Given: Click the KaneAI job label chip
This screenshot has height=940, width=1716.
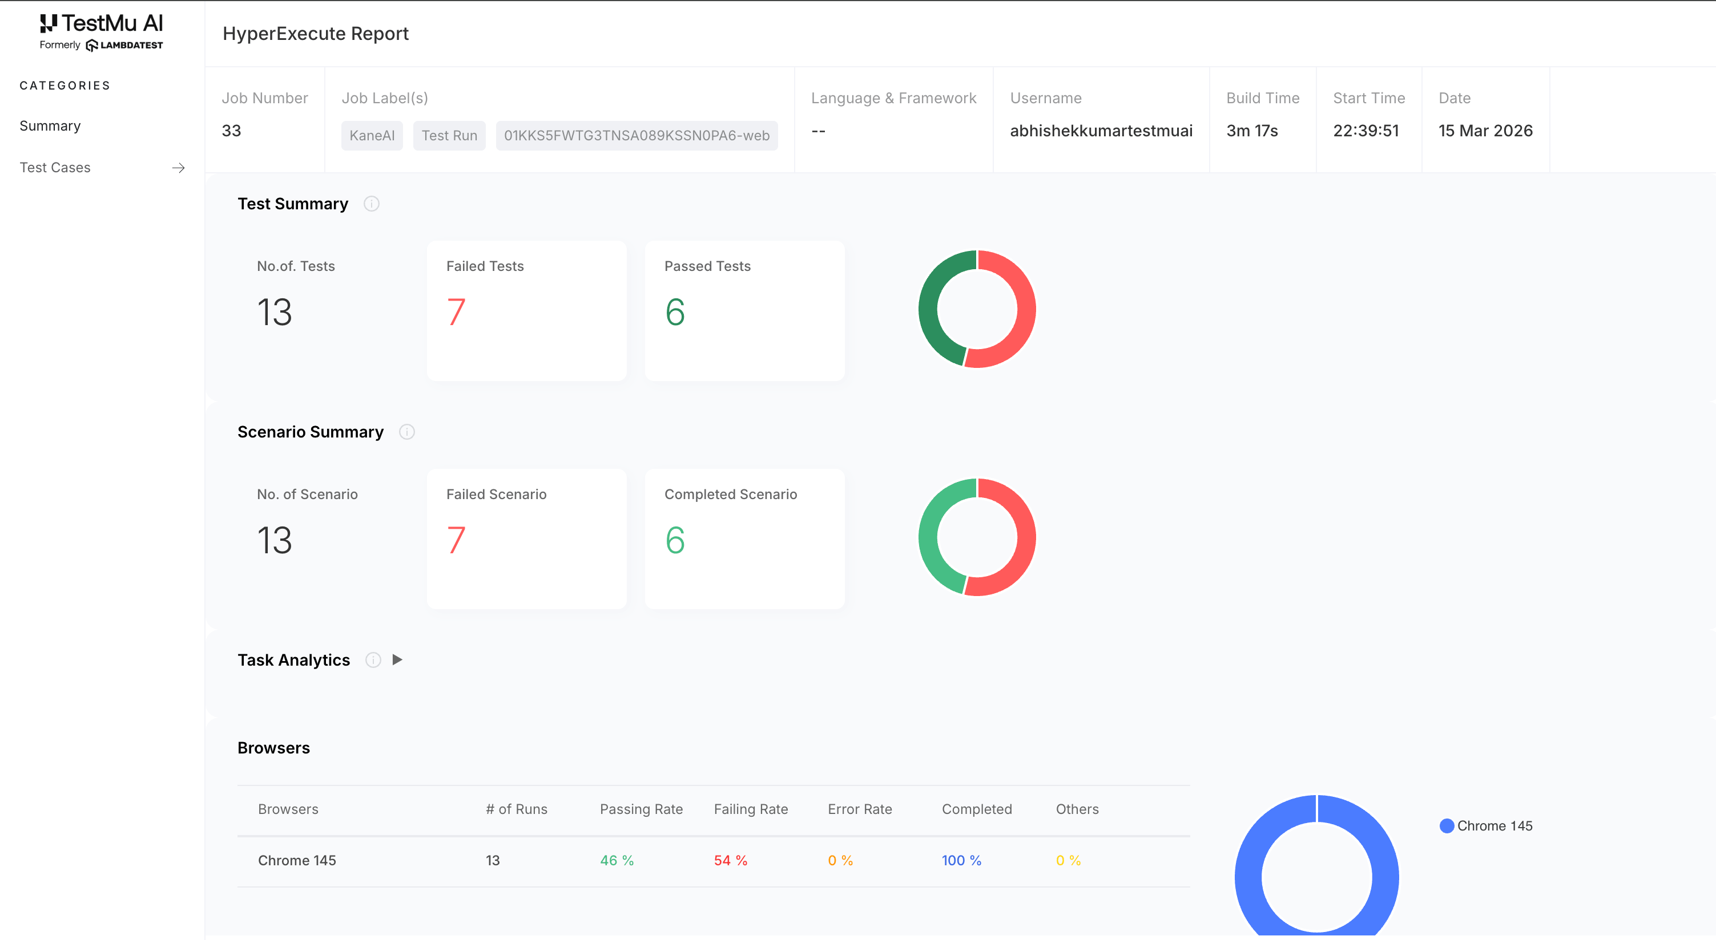Looking at the screenshot, I should pos(372,135).
